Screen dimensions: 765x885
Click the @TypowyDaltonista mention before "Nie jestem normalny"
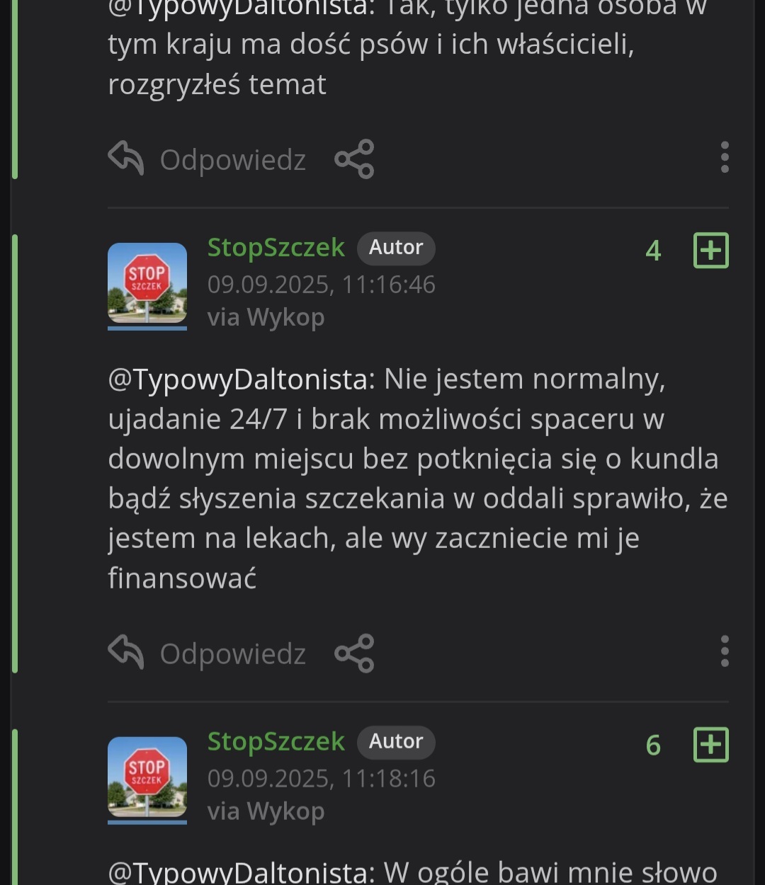click(x=241, y=380)
